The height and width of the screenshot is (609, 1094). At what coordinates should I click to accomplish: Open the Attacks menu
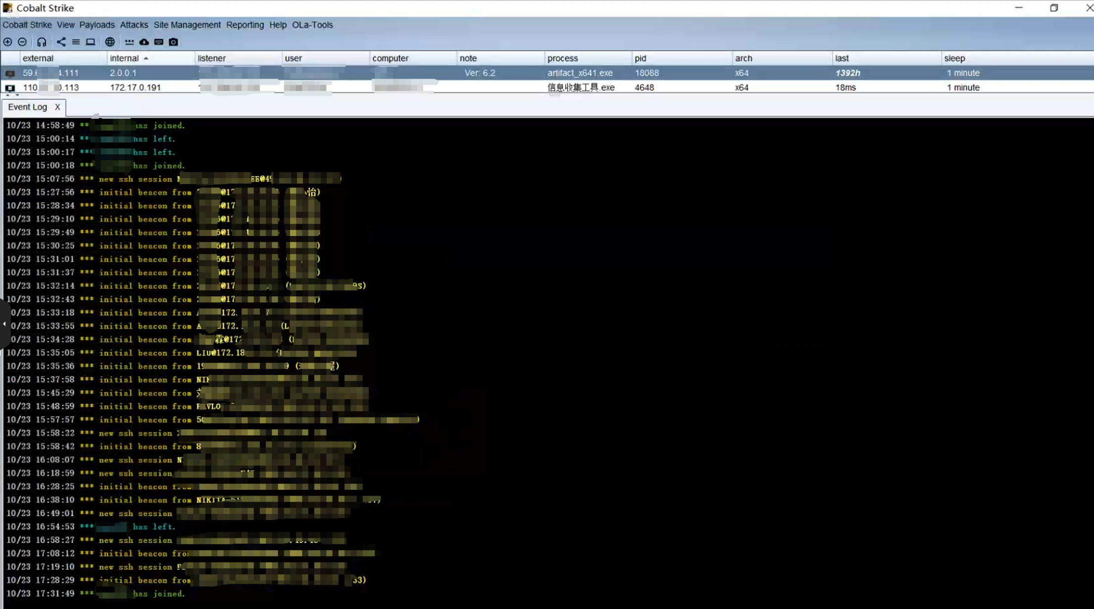(x=134, y=25)
